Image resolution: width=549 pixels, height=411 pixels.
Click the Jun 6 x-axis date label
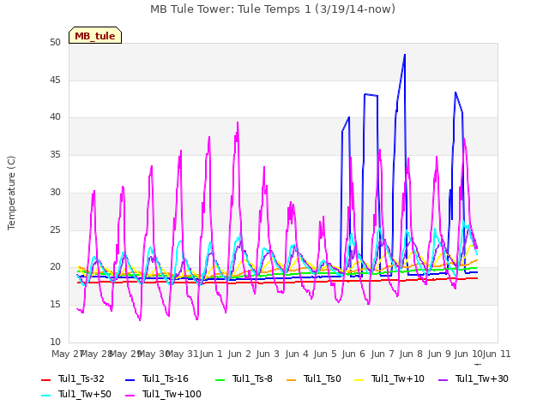(x=353, y=354)
